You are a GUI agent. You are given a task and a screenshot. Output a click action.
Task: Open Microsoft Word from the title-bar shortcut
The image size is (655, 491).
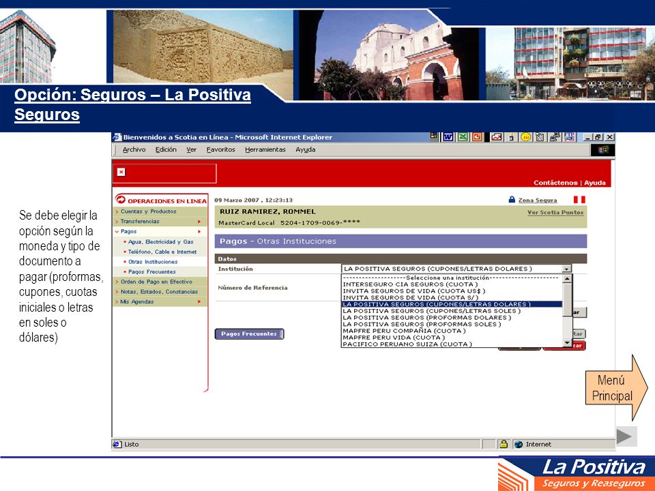point(448,137)
